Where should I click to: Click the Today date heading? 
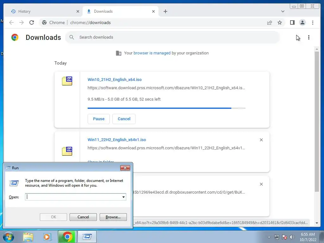click(60, 63)
